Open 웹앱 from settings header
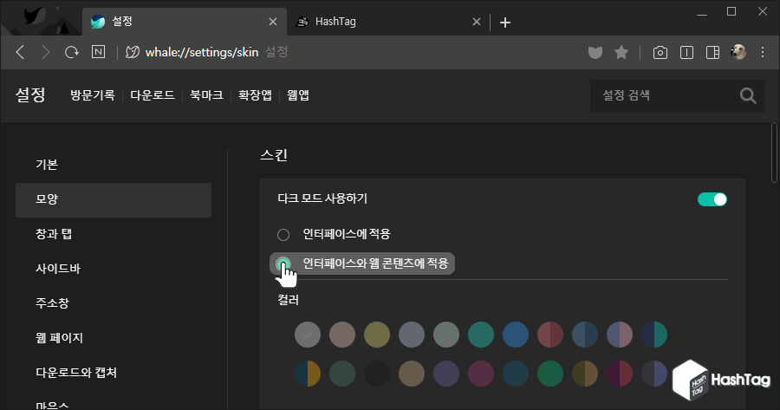Screen dimensions: 780x410 [298, 95]
